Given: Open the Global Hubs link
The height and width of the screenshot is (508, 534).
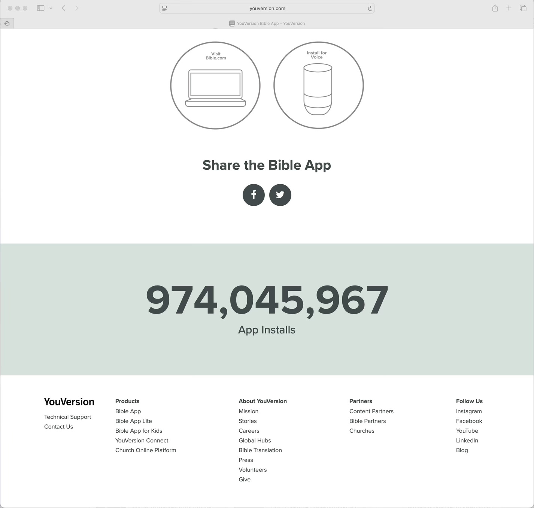Looking at the screenshot, I should pyautogui.click(x=255, y=441).
